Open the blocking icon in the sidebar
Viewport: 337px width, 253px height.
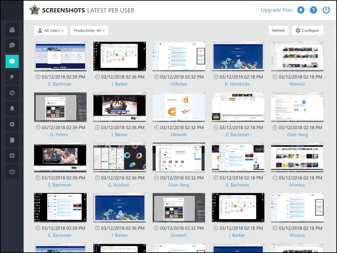click(x=12, y=93)
